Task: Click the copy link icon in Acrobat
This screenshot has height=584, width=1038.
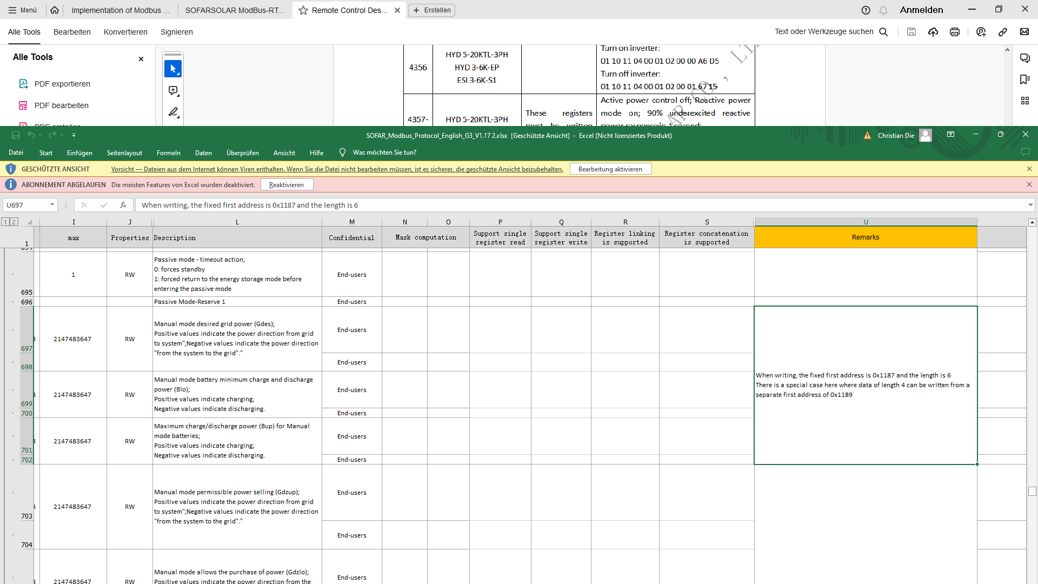Action: click(1003, 32)
